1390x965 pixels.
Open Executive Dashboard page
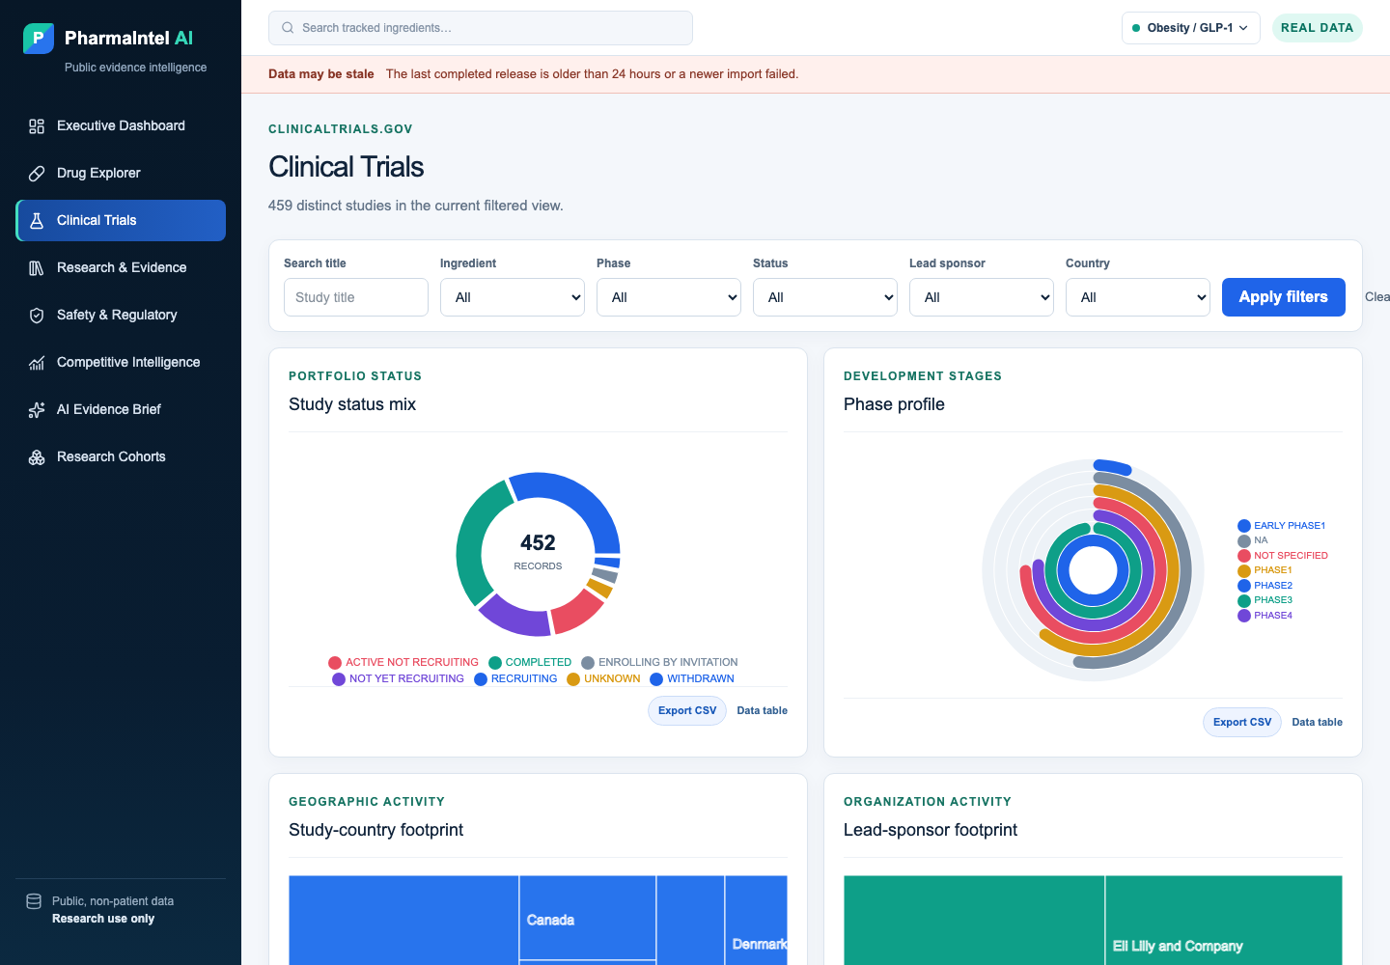pyautogui.click(x=121, y=125)
